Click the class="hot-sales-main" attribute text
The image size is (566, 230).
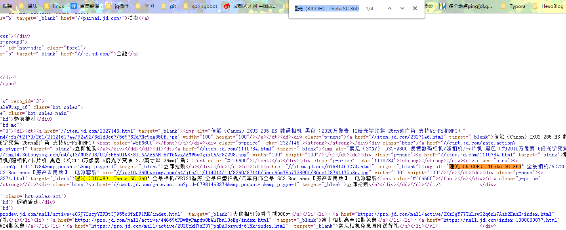click(39, 113)
